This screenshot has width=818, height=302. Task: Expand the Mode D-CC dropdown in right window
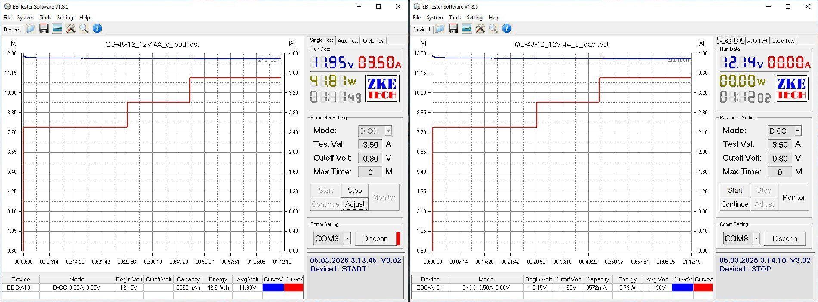[x=798, y=131]
